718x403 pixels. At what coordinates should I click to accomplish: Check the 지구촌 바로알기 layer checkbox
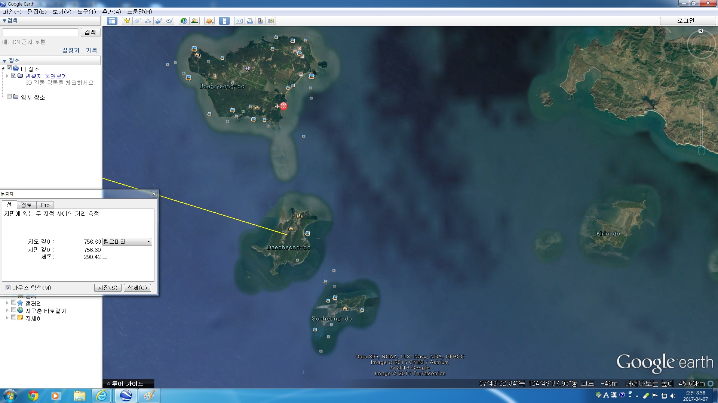point(14,310)
